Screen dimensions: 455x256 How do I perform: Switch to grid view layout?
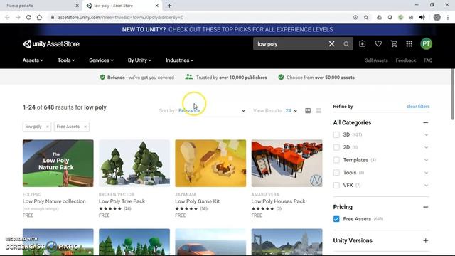pos(308,111)
